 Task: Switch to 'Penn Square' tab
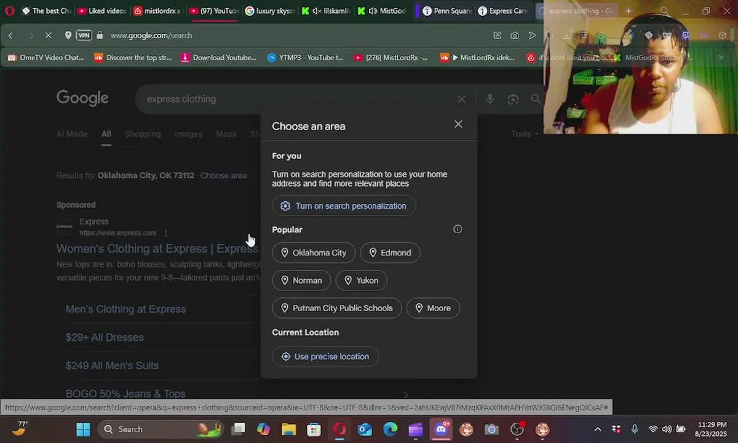[446, 11]
